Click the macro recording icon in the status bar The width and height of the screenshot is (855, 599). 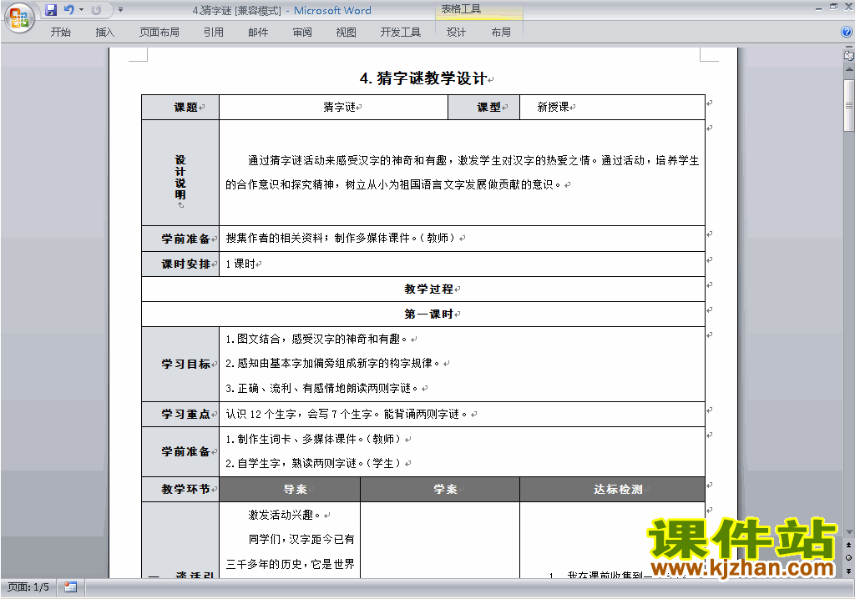click(x=70, y=587)
